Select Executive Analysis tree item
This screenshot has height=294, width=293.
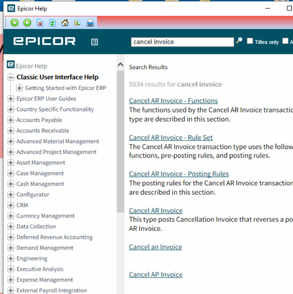coord(40,269)
